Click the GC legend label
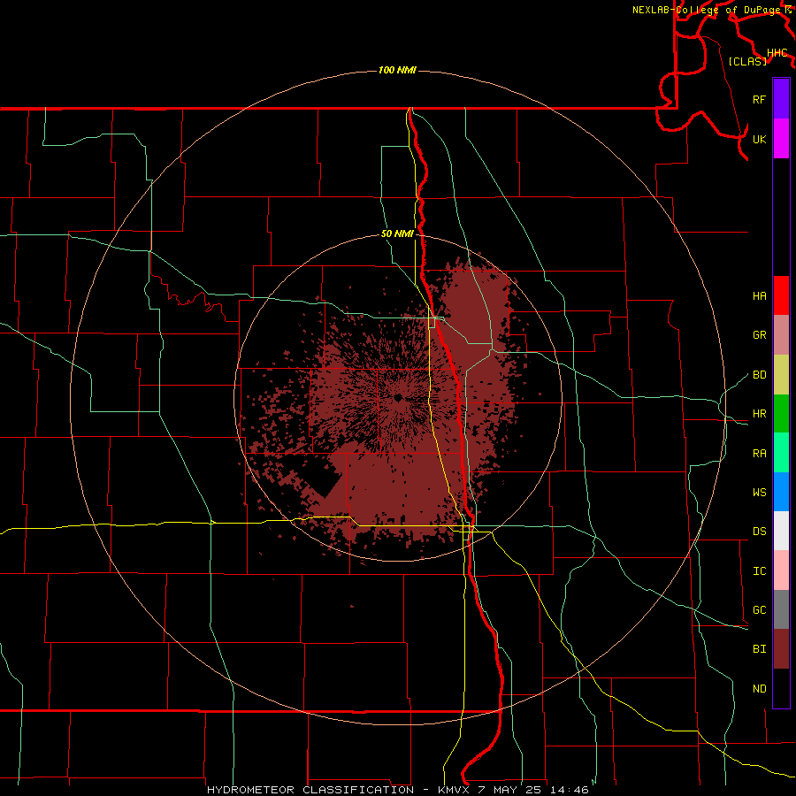The image size is (796, 796). click(759, 610)
